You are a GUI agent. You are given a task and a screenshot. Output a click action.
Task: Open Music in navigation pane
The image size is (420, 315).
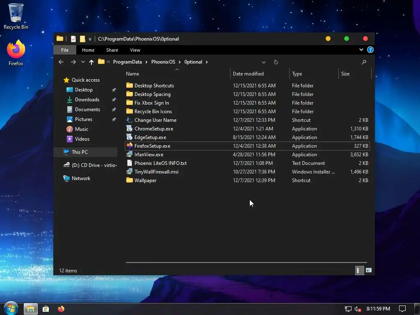82,129
